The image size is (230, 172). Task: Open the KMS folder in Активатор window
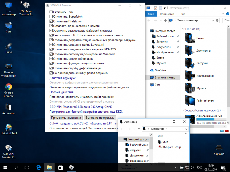click(x=163, y=142)
